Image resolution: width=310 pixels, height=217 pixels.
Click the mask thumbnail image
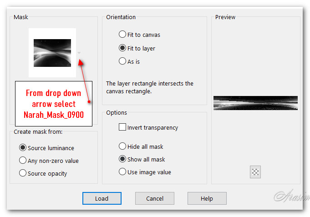click(x=52, y=53)
